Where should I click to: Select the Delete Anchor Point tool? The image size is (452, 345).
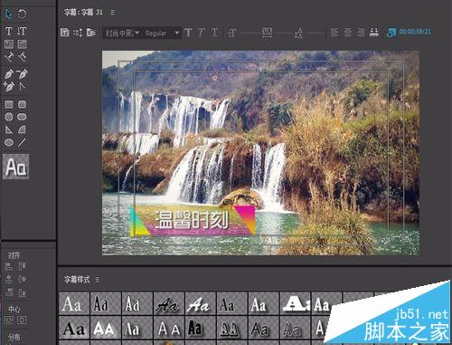click(22, 73)
